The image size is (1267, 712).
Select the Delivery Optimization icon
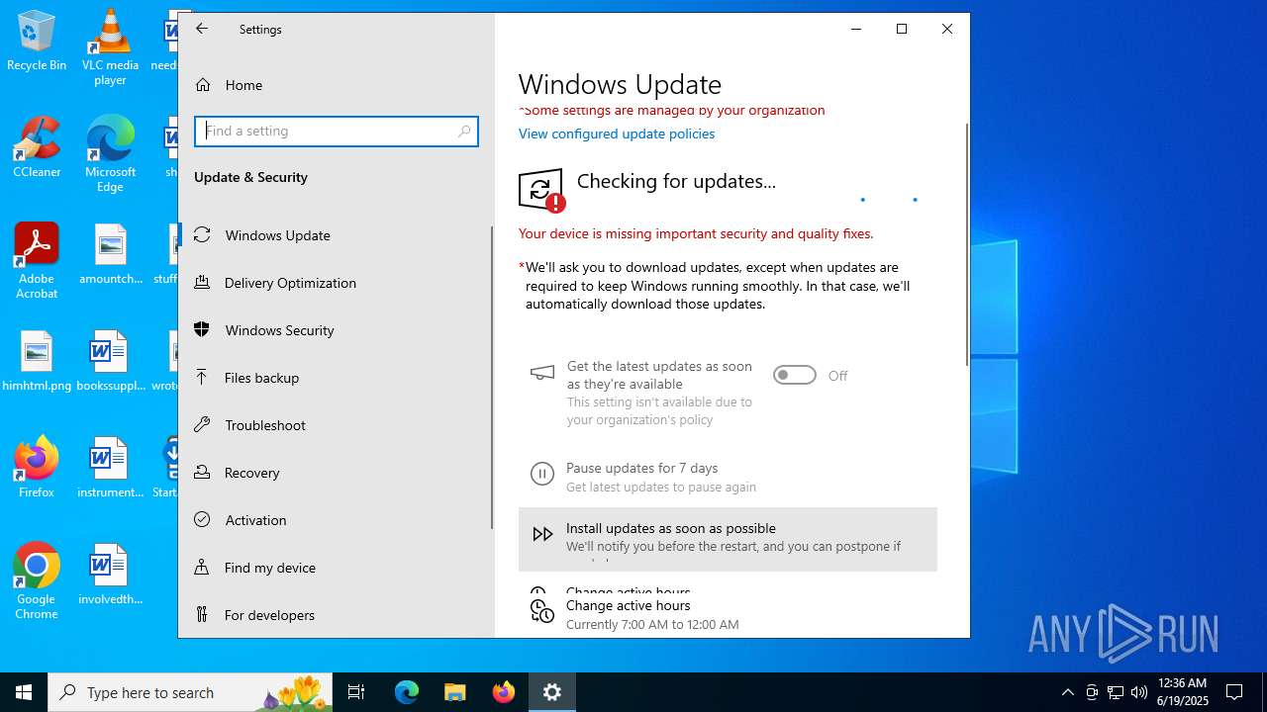(202, 282)
